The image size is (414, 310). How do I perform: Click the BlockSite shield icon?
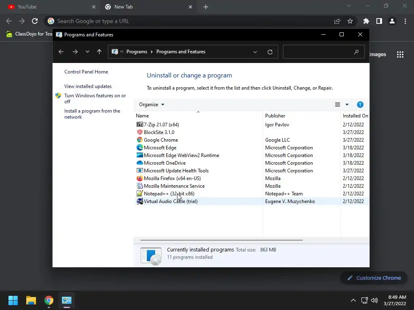tap(139, 132)
